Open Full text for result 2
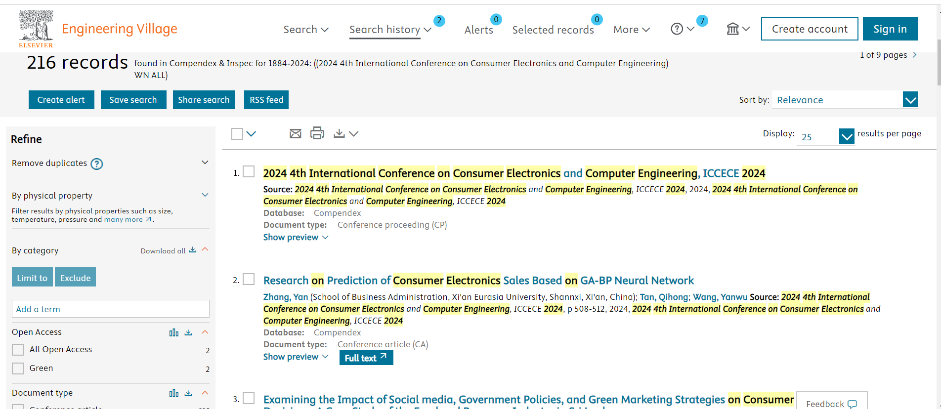 [366, 358]
